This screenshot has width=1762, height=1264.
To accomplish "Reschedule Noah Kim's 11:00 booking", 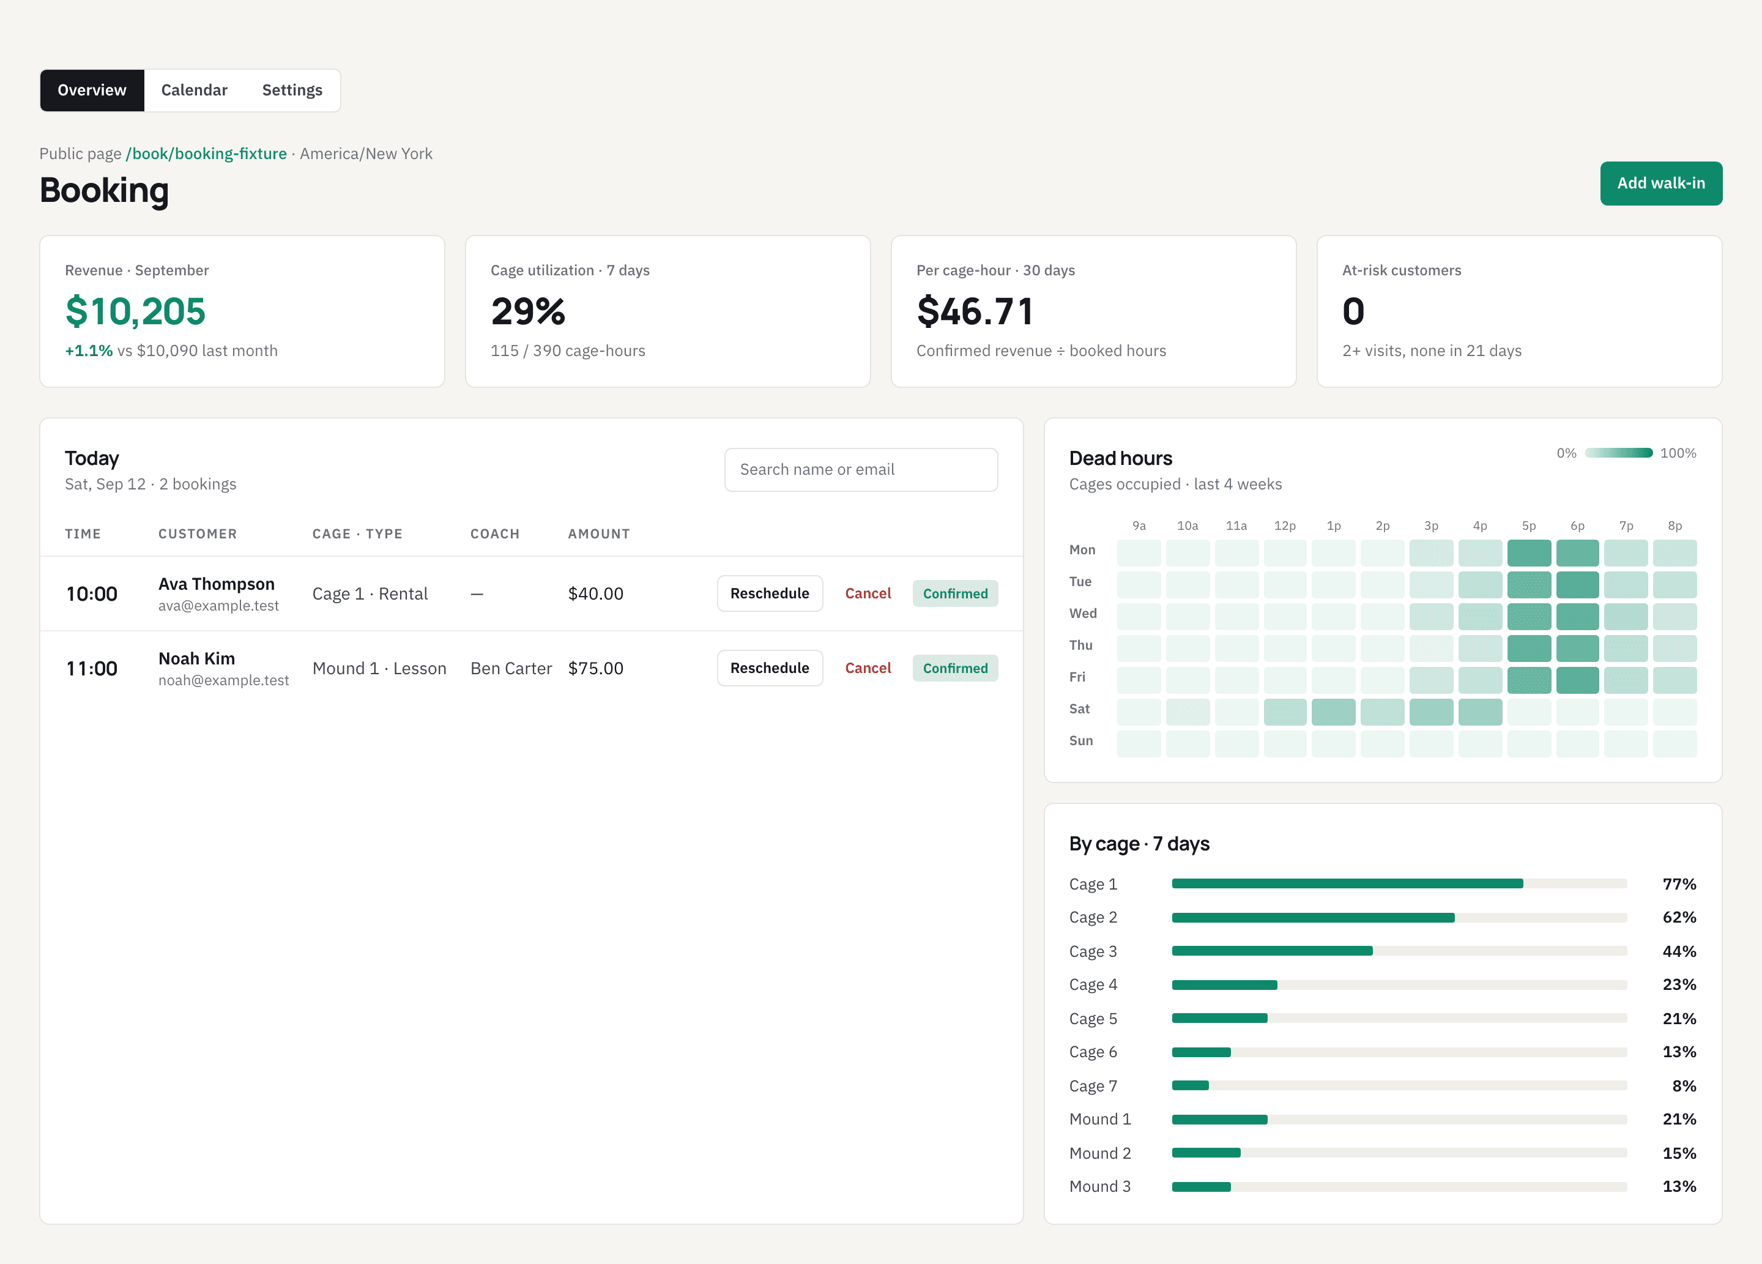I will [x=769, y=668].
